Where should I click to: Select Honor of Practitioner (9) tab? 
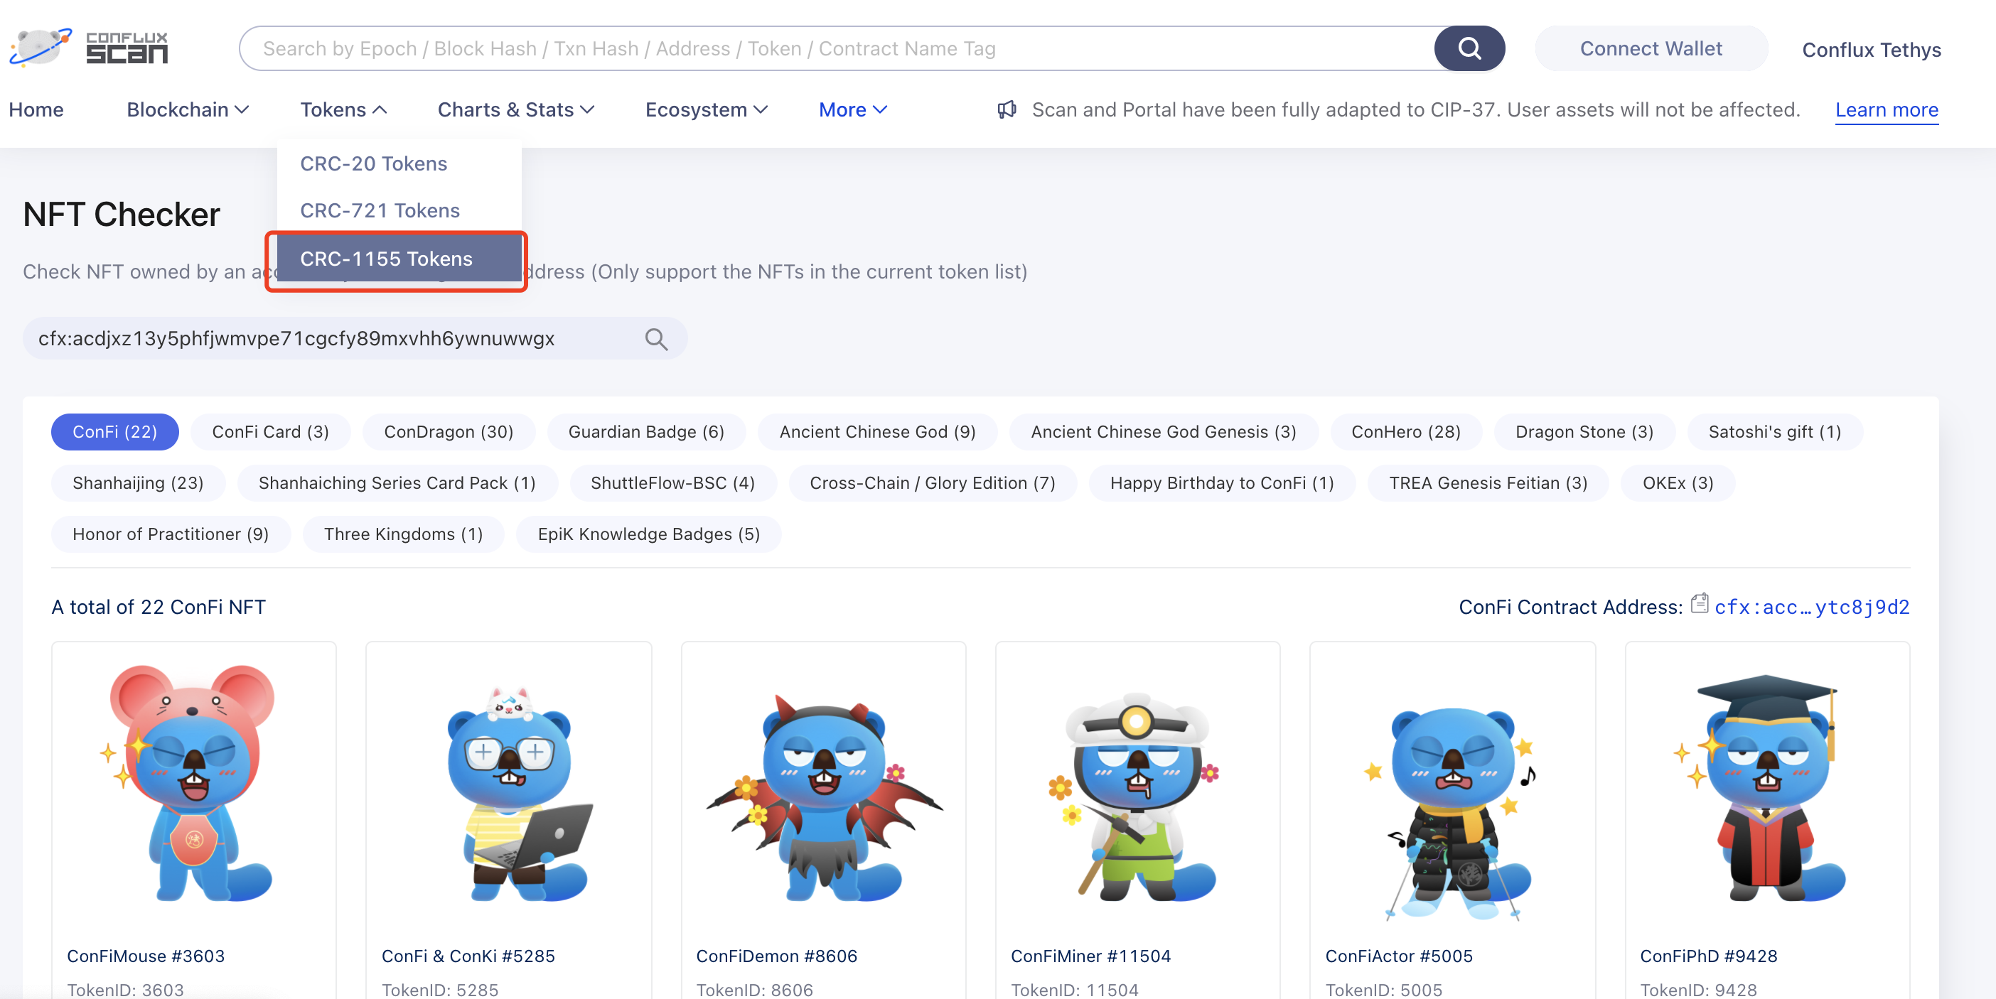pyautogui.click(x=171, y=534)
